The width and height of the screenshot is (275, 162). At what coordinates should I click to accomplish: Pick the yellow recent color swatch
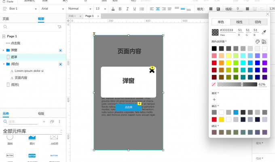pyautogui.click(x=221, y=120)
